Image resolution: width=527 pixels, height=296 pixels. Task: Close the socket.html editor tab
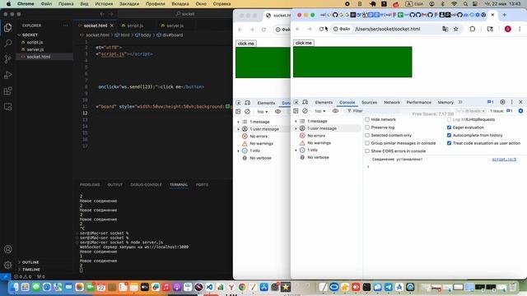(x=112, y=25)
